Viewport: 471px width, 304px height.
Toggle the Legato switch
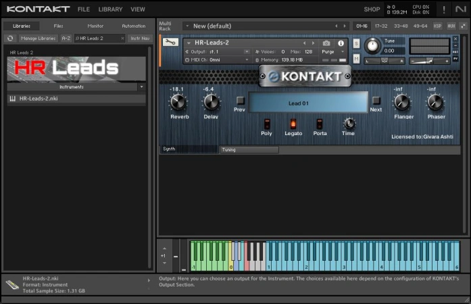[x=293, y=124]
